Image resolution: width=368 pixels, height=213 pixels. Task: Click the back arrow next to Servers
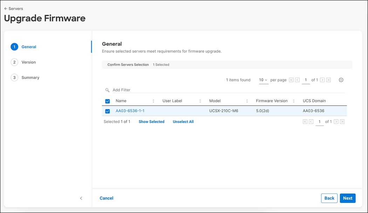tap(6, 8)
